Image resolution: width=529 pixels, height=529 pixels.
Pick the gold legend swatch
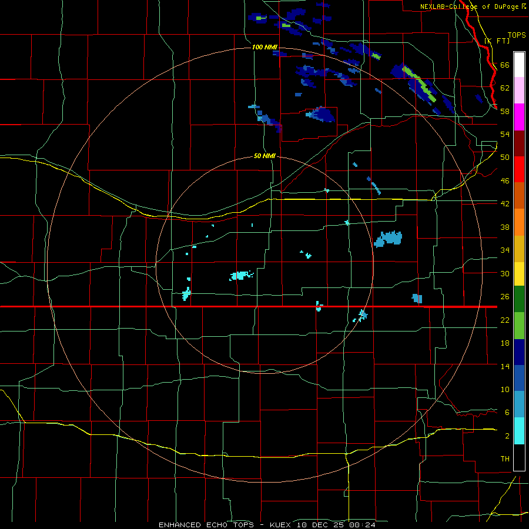[x=519, y=249]
